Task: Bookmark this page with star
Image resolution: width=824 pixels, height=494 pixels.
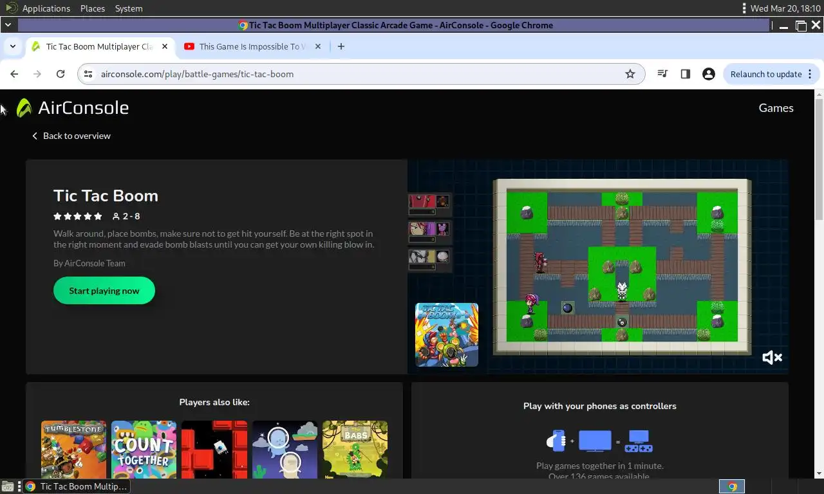Action: point(630,74)
